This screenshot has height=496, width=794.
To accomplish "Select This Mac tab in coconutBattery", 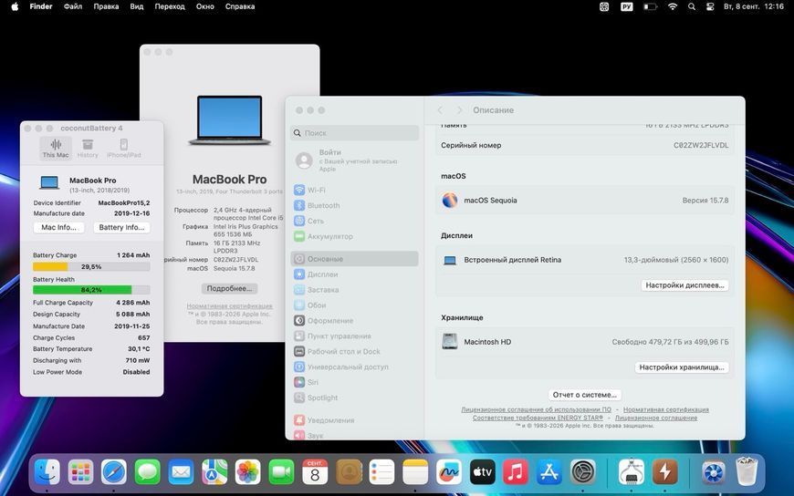I will tap(56, 148).
